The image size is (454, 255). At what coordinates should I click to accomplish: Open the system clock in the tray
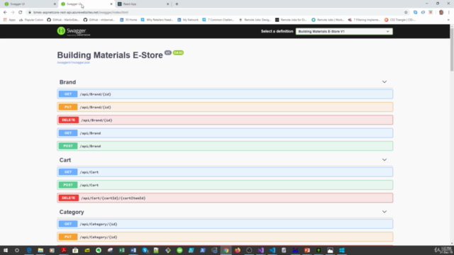(x=446, y=250)
